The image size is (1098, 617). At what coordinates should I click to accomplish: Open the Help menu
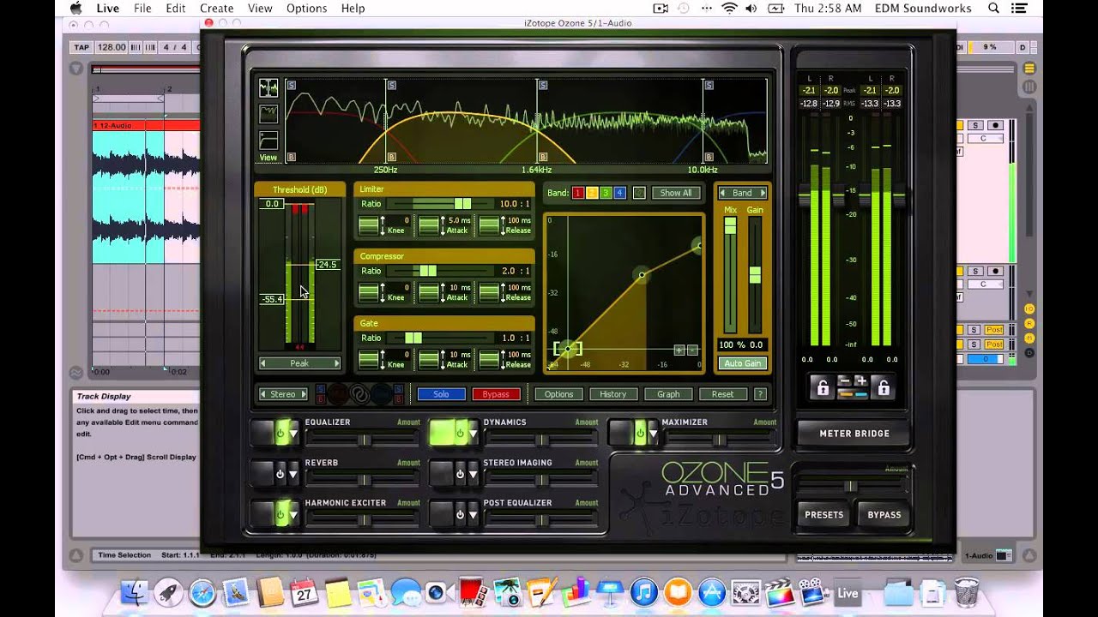353,9
